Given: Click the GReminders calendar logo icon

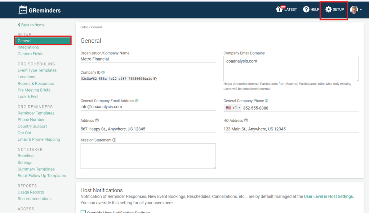Looking at the screenshot, I should tap(23, 10).
